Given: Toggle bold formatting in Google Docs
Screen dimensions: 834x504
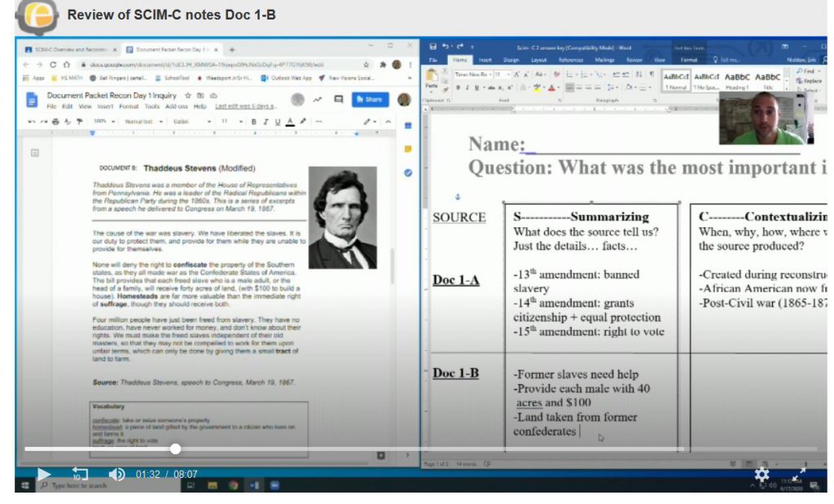Looking at the screenshot, I should pyautogui.click(x=253, y=122).
